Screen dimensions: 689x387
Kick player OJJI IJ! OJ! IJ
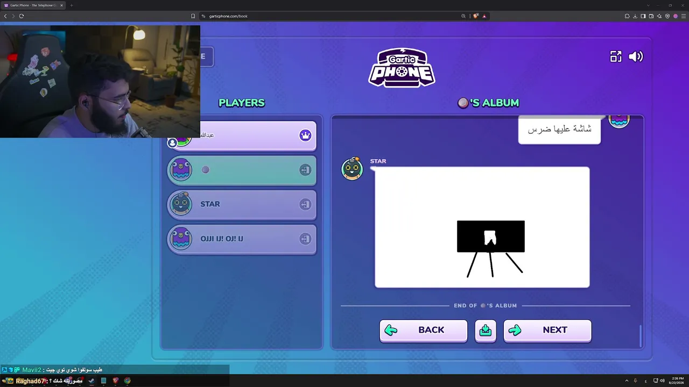click(305, 239)
